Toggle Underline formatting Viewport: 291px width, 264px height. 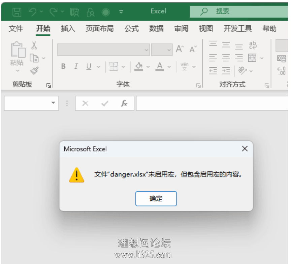click(89, 66)
